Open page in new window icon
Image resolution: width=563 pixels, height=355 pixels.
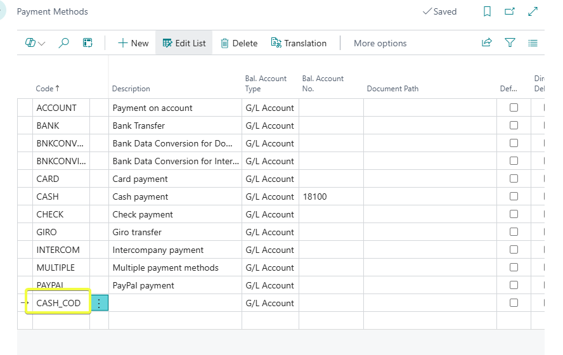coord(510,11)
